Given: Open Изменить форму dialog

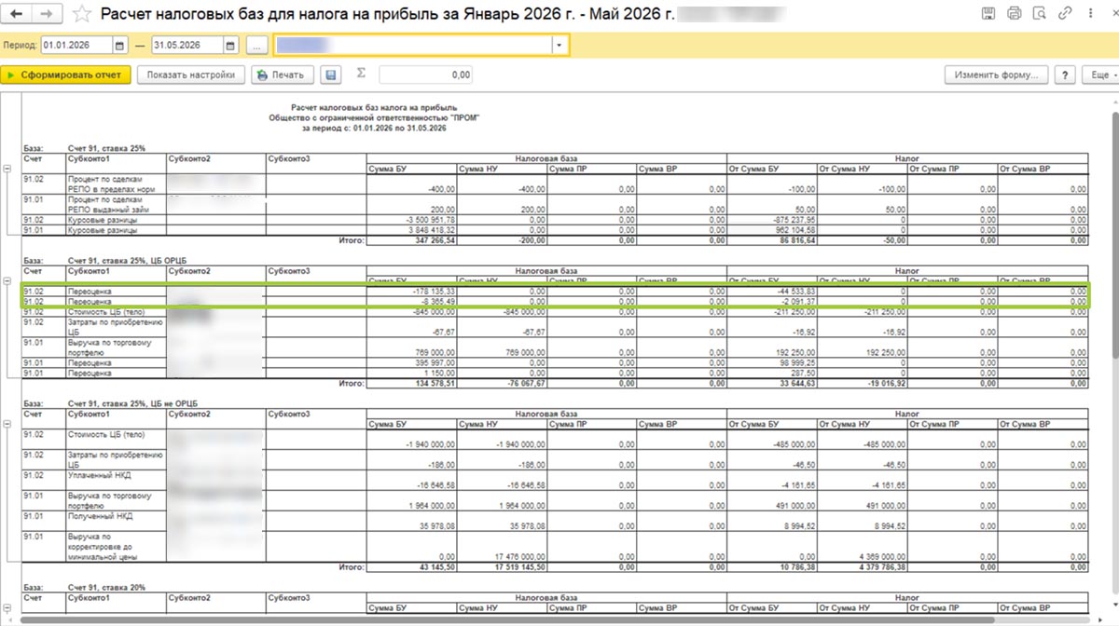Looking at the screenshot, I should tap(997, 75).
